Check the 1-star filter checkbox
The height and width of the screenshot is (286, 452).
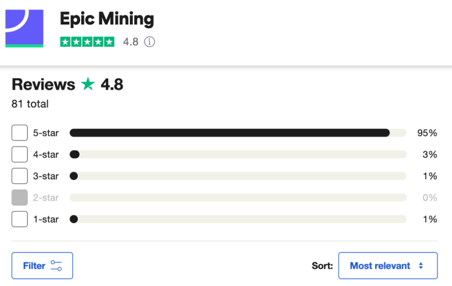[x=20, y=219]
